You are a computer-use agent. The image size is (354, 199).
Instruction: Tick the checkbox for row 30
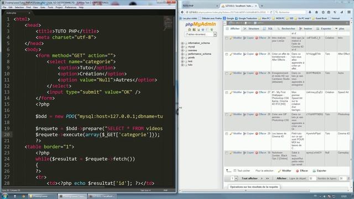click(227, 153)
